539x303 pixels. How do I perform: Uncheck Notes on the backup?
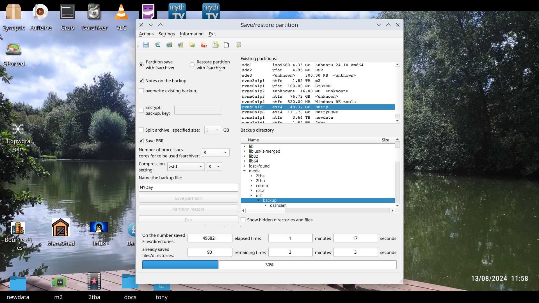coord(141,81)
